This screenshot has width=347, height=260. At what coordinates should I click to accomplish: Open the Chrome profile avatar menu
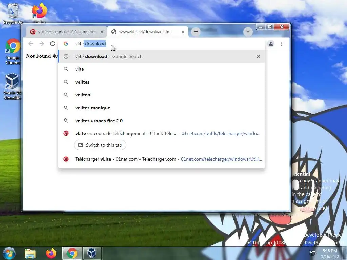pyautogui.click(x=271, y=44)
